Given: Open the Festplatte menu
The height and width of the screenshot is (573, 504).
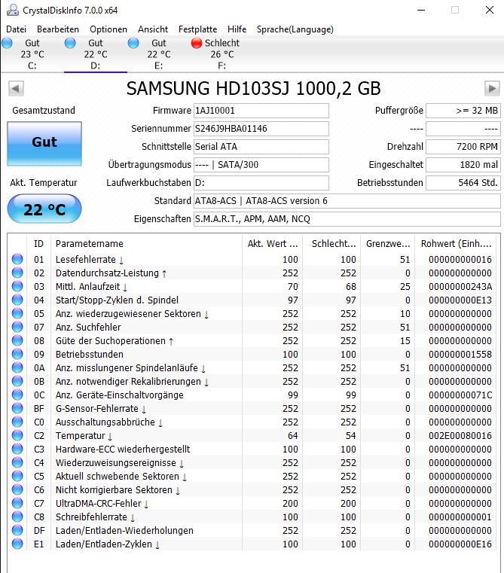Looking at the screenshot, I should click(197, 29).
